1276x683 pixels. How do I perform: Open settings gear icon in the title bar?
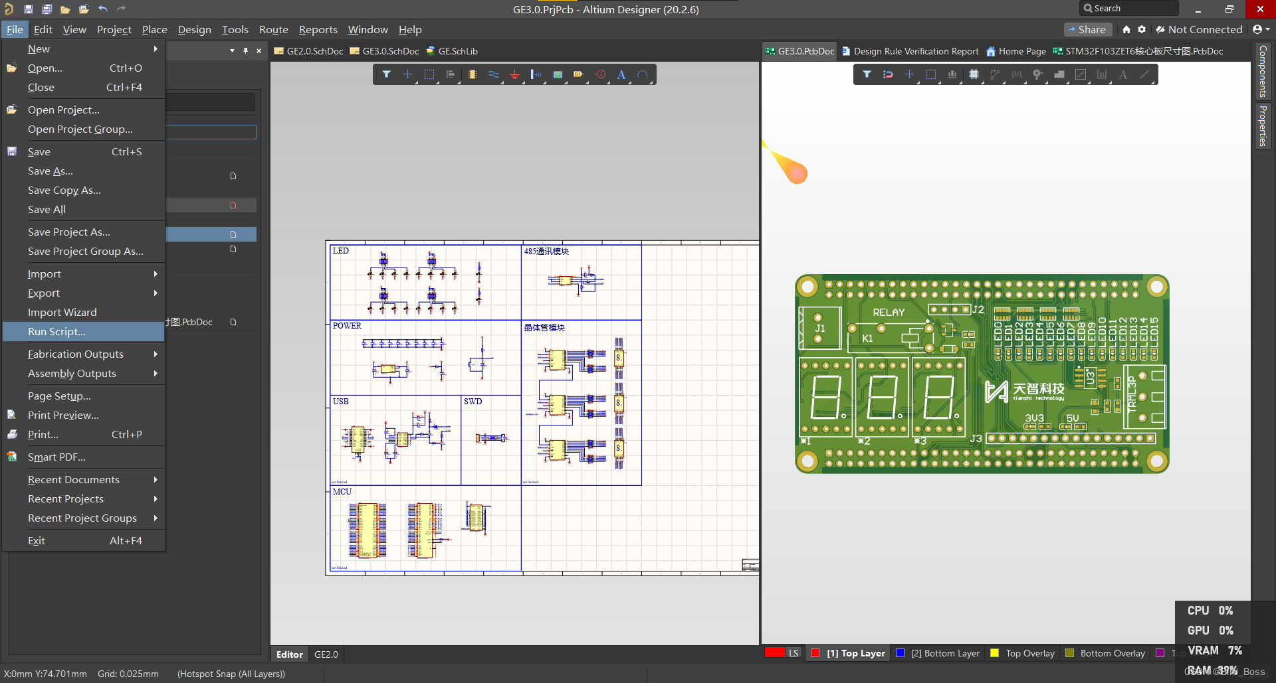[1142, 29]
